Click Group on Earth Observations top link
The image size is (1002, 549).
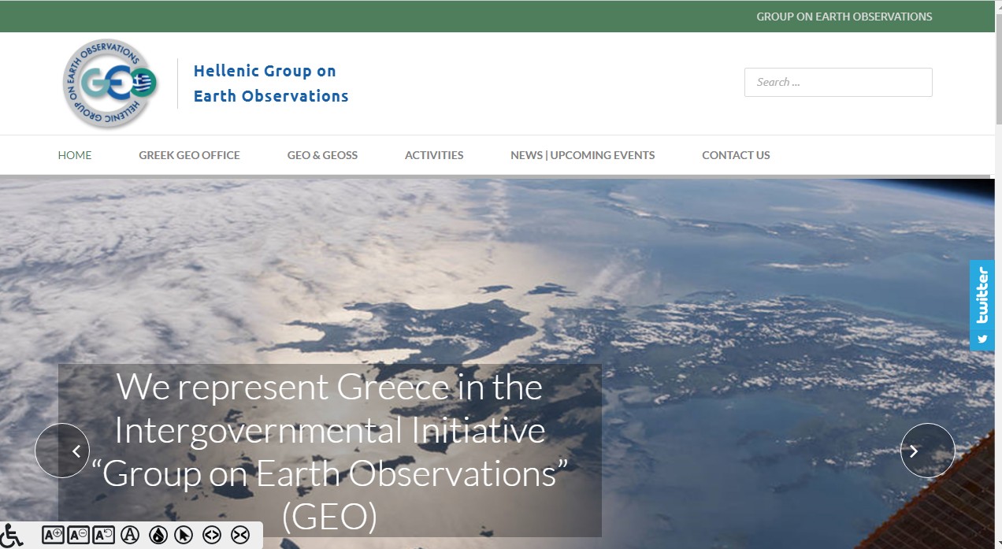pyautogui.click(x=844, y=17)
